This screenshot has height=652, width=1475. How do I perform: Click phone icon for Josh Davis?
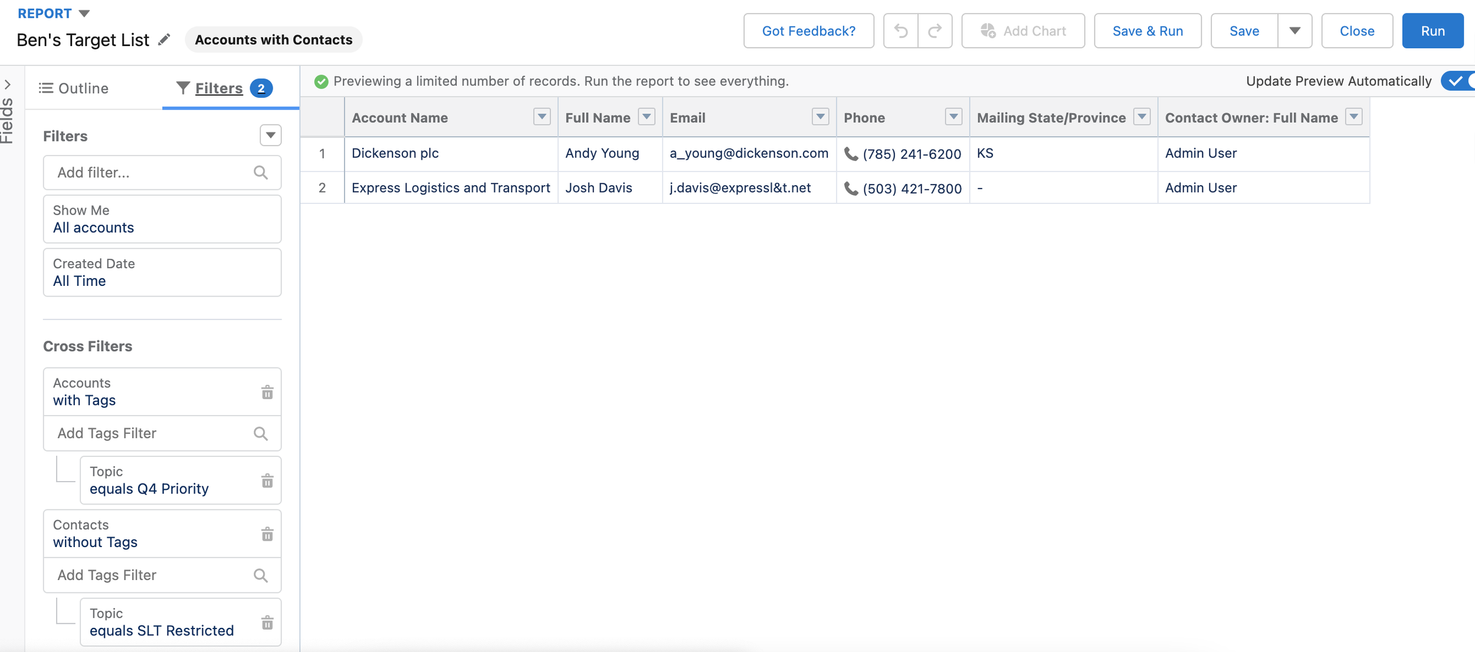coord(851,188)
